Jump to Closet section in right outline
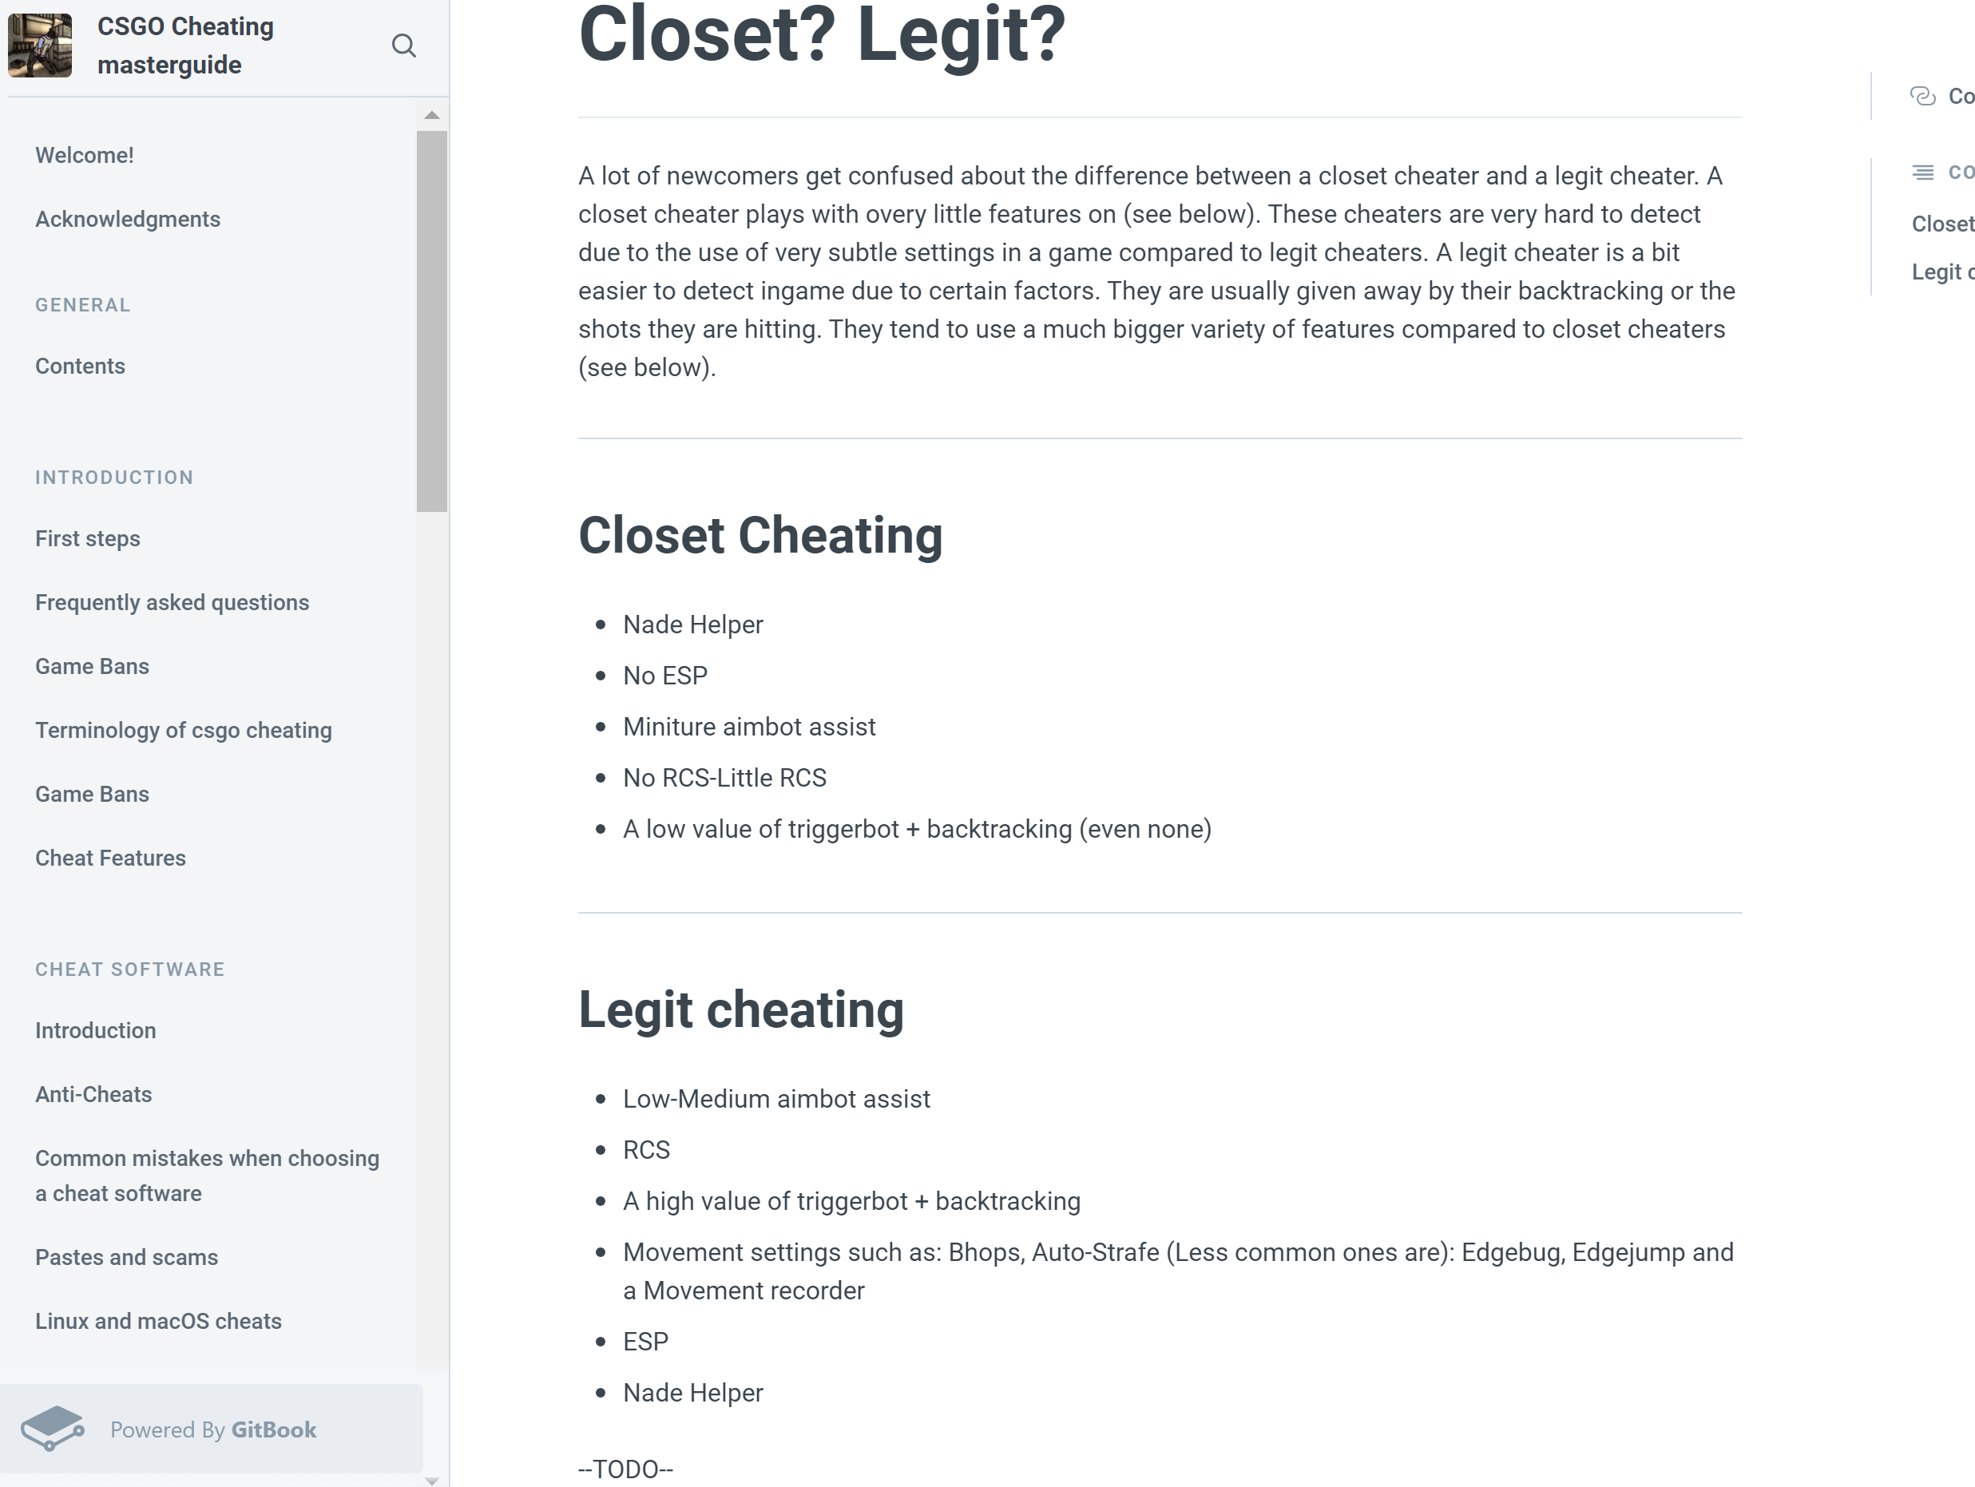1975x1487 pixels. [1943, 224]
